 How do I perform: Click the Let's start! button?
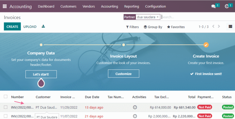point(41,74)
